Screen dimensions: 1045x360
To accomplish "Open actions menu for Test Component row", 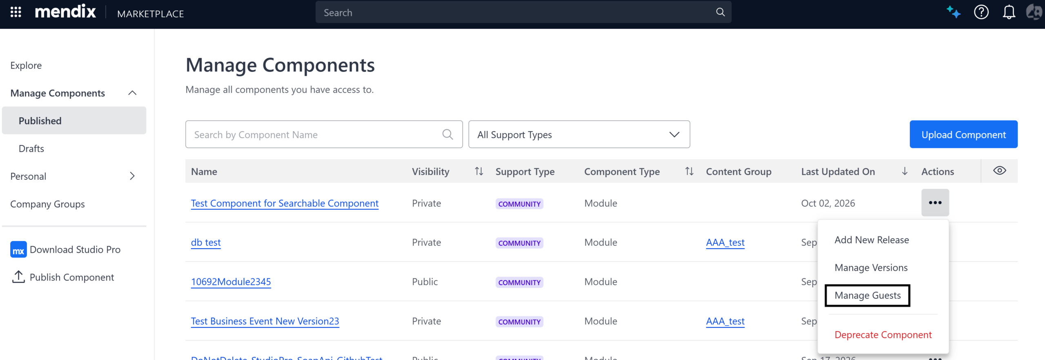I will click(x=935, y=203).
